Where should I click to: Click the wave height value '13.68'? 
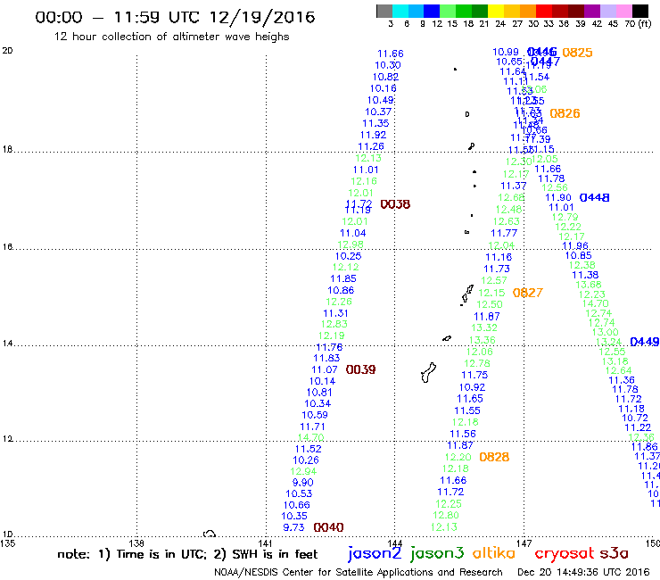point(589,285)
